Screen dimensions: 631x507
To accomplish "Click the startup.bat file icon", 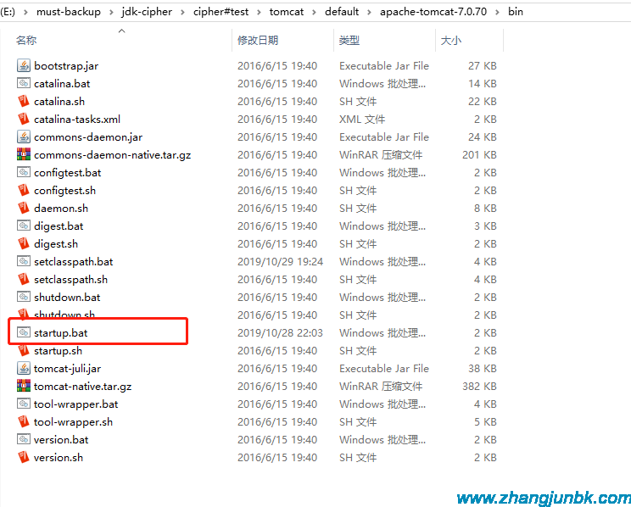I will pyautogui.click(x=24, y=332).
